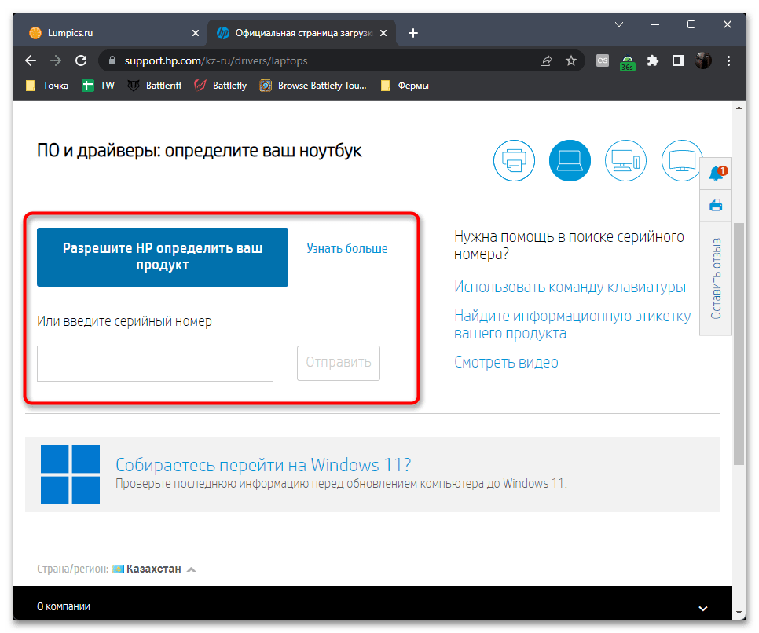This screenshot has width=759, height=633.
Task: Bookmark this page with star icon
Action: click(571, 60)
